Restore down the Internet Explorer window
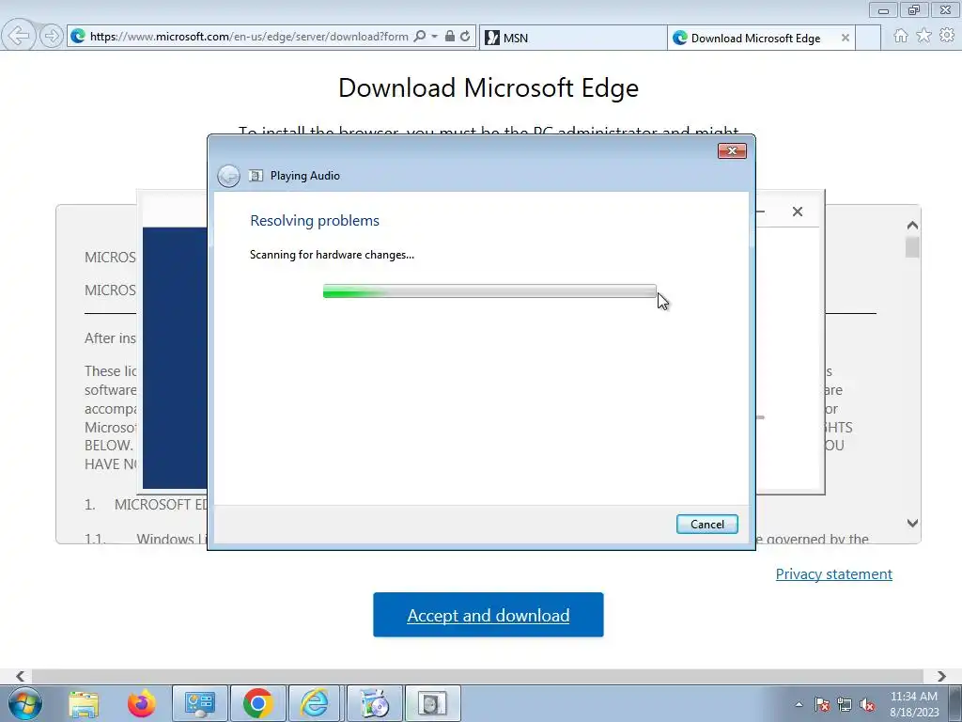Image resolution: width=962 pixels, height=722 pixels. pos(914,9)
